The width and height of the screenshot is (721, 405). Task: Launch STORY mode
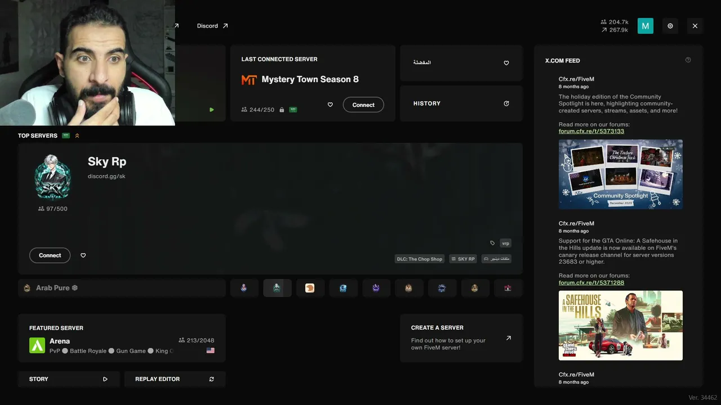69,379
